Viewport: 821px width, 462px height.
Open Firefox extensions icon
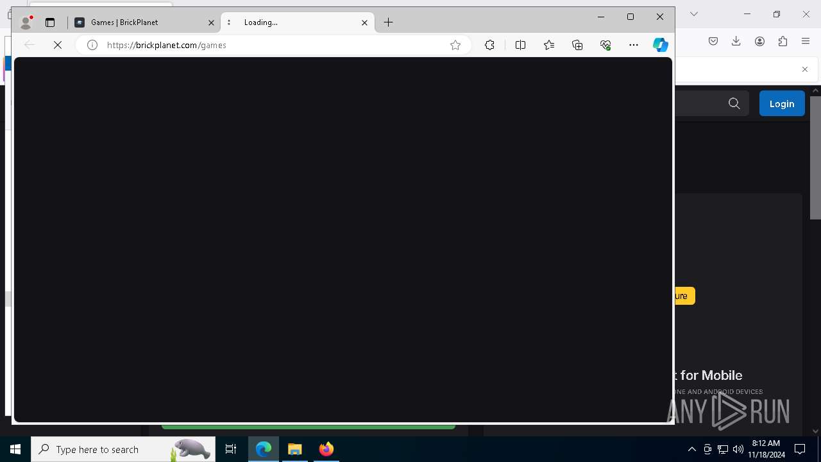click(x=783, y=41)
